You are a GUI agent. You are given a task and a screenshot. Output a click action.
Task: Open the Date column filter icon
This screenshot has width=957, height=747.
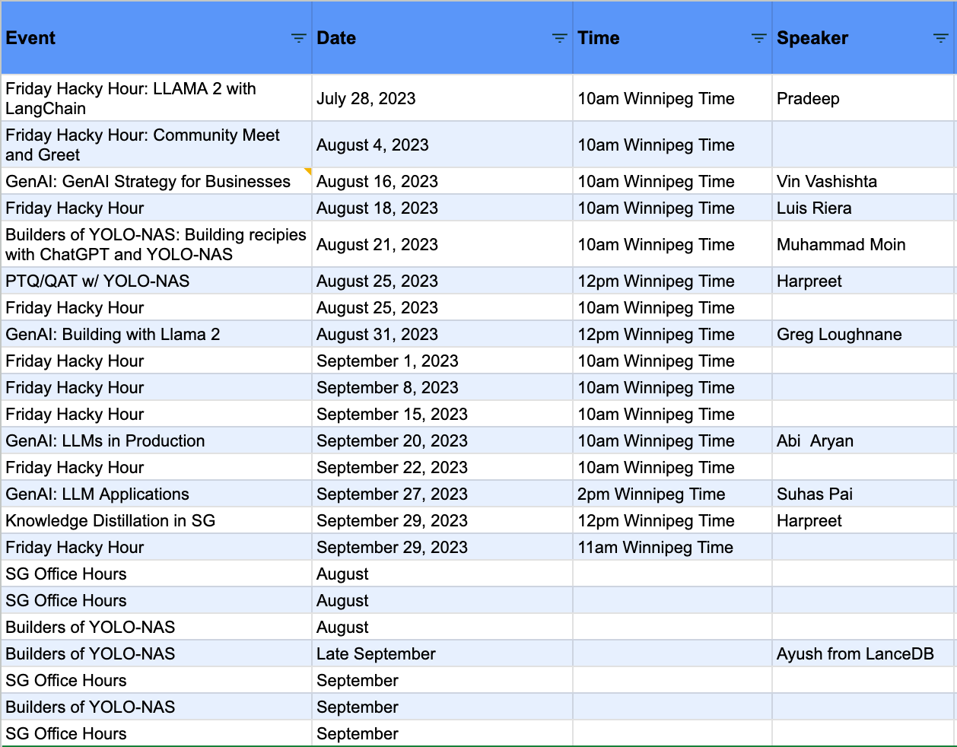pos(560,38)
